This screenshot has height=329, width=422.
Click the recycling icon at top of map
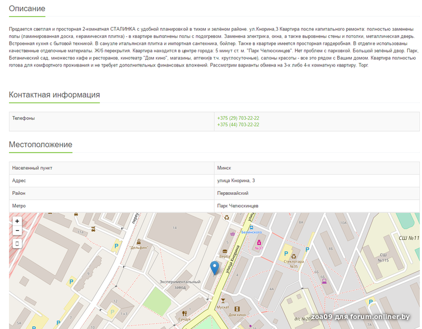tap(227, 217)
